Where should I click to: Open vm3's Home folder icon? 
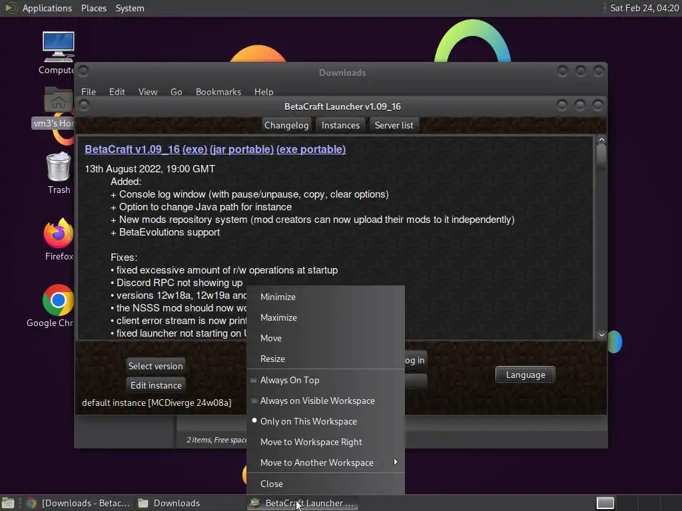tap(59, 107)
